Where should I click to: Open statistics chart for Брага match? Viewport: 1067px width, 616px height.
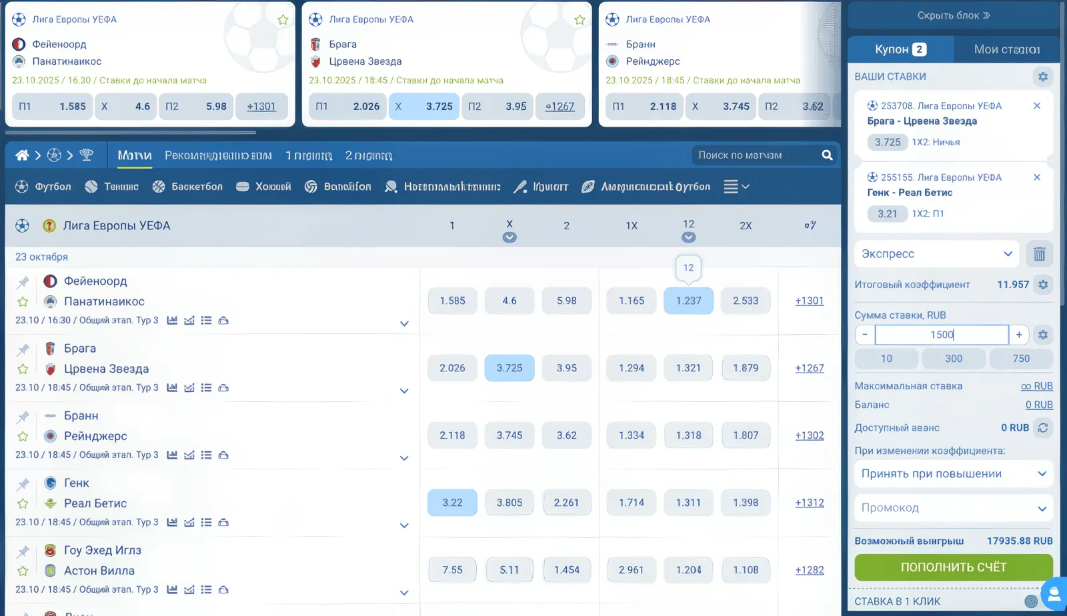tap(172, 387)
